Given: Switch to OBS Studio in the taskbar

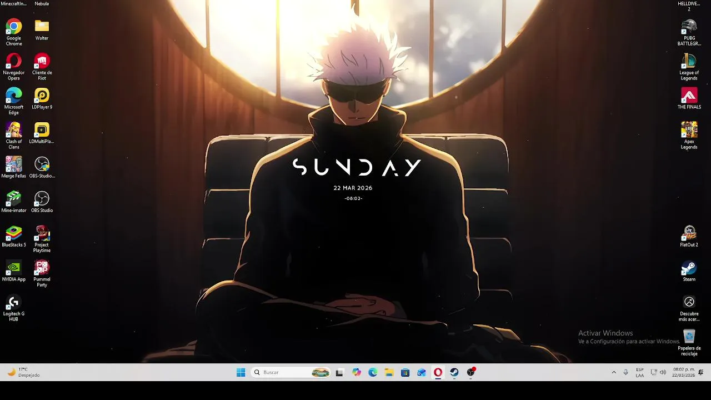Looking at the screenshot, I should [x=471, y=372].
